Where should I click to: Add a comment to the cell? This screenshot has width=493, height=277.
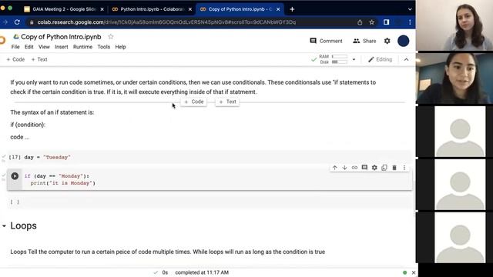[x=364, y=168]
